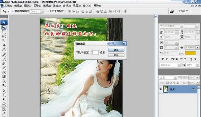
Task: Select the Horizontal Type tool
Action: pos(4,95)
